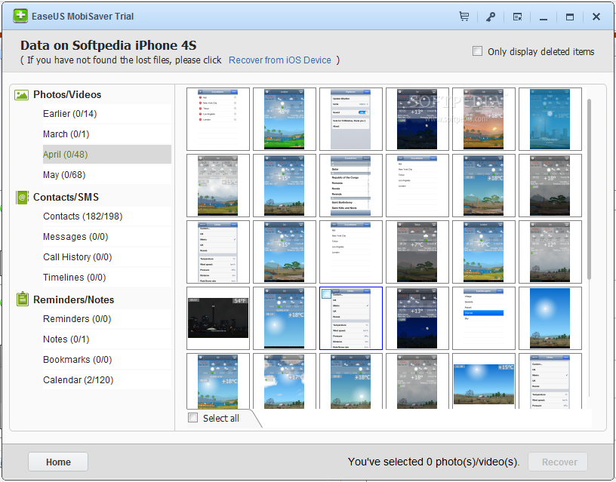Image resolution: width=616 pixels, height=482 pixels.
Task: Tick the Select all checkbox
Action: click(x=193, y=418)
